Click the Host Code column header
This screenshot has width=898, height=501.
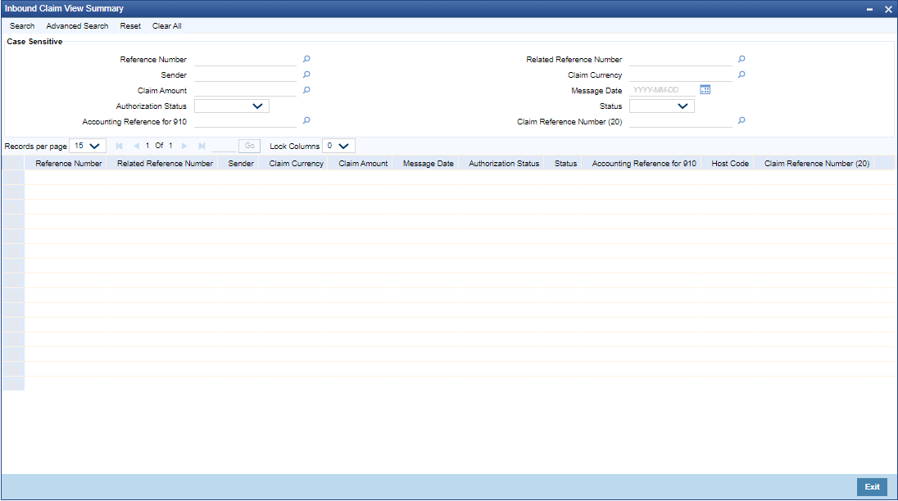729,163
